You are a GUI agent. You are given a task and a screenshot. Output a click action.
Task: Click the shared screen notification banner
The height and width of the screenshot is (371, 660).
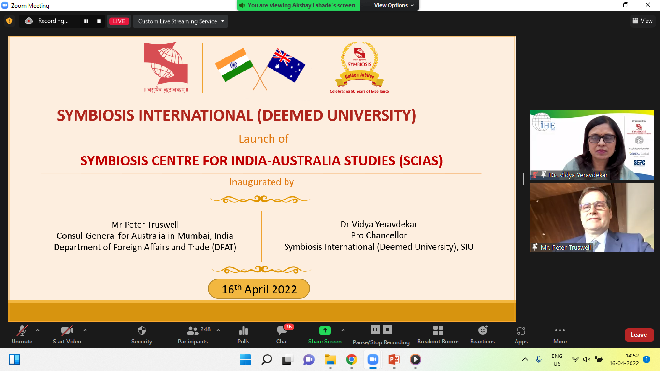[x=298, y=5]
